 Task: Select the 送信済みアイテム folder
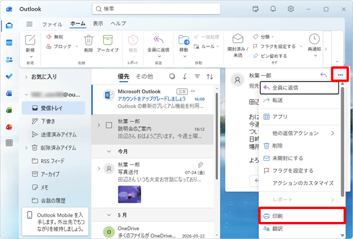pyautogui.click(x=54, y=134)
